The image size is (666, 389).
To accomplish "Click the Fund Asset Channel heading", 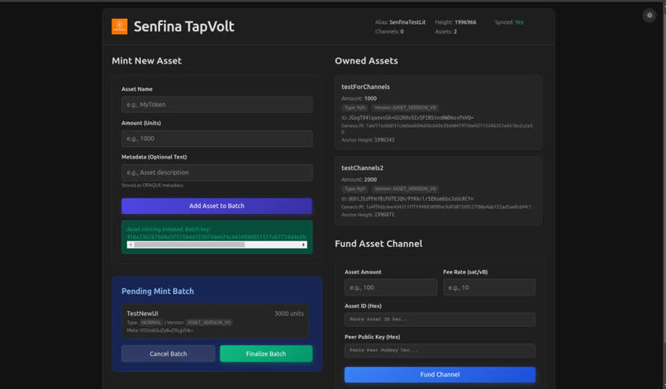I will (x=378, y=244).
